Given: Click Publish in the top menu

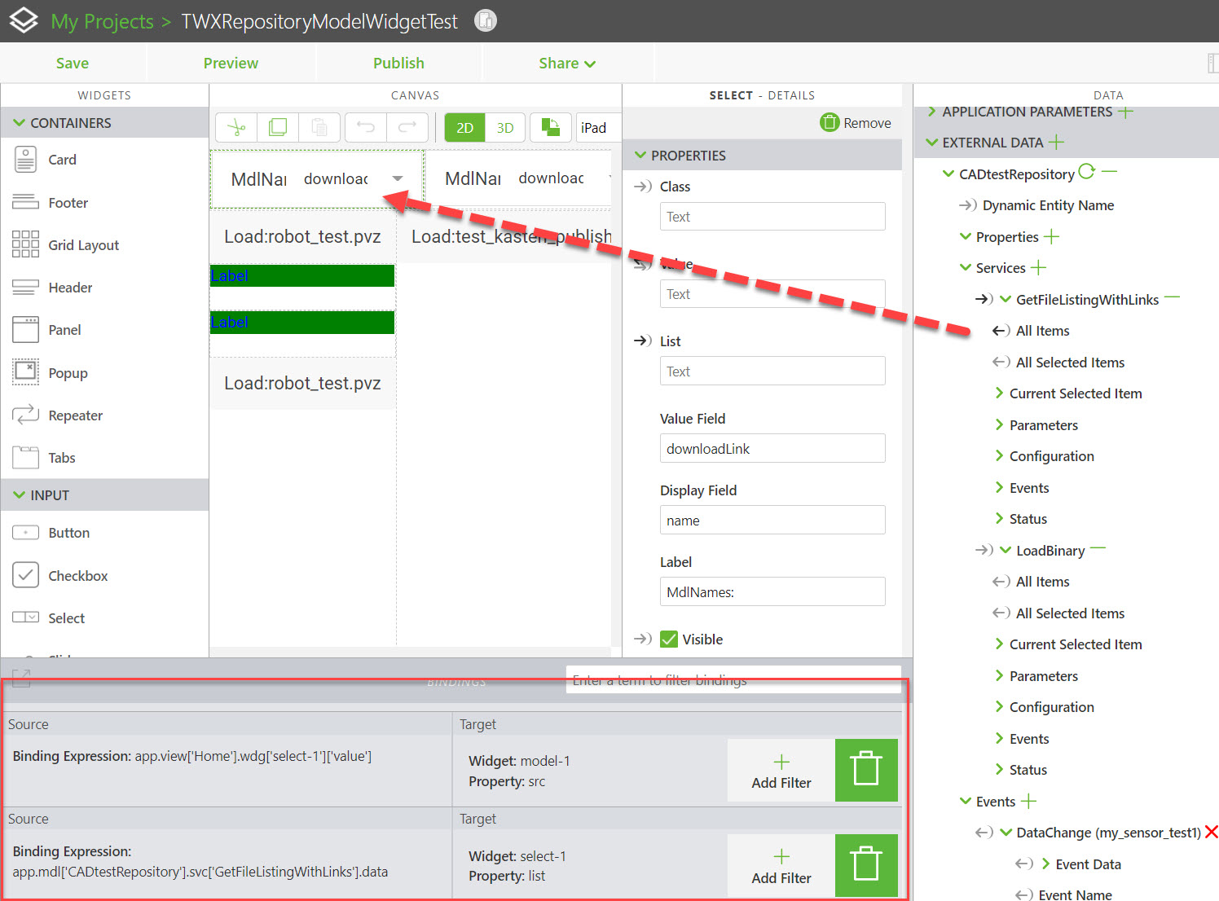Looking at the screenshot, I should tap(398, 64).
